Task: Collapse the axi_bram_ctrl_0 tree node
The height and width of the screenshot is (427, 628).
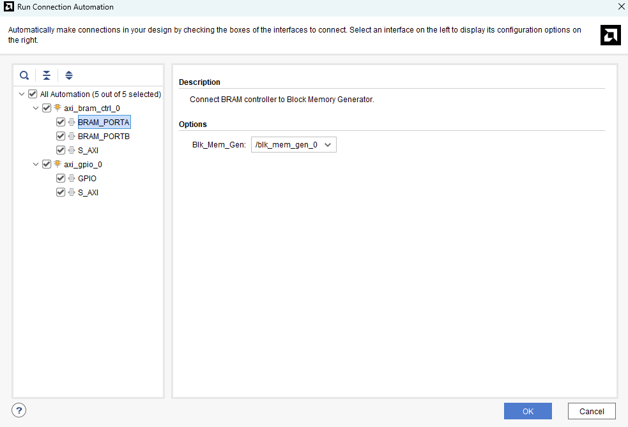Action: pyautogui.click(x=36, y=109)
